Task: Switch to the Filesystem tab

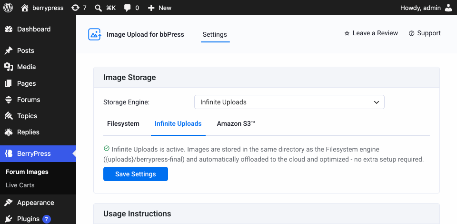Action: point(123,123)
